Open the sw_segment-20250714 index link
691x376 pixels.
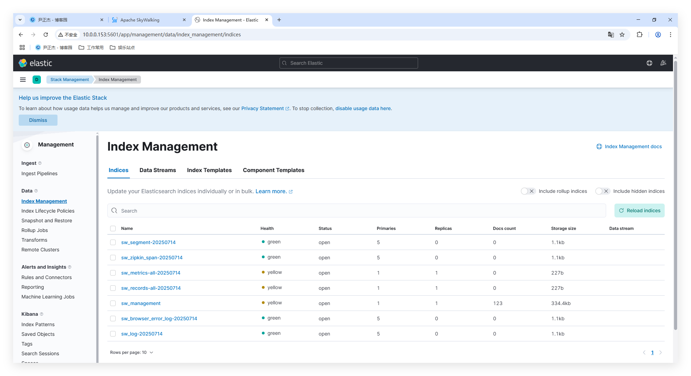pos(148,242)
